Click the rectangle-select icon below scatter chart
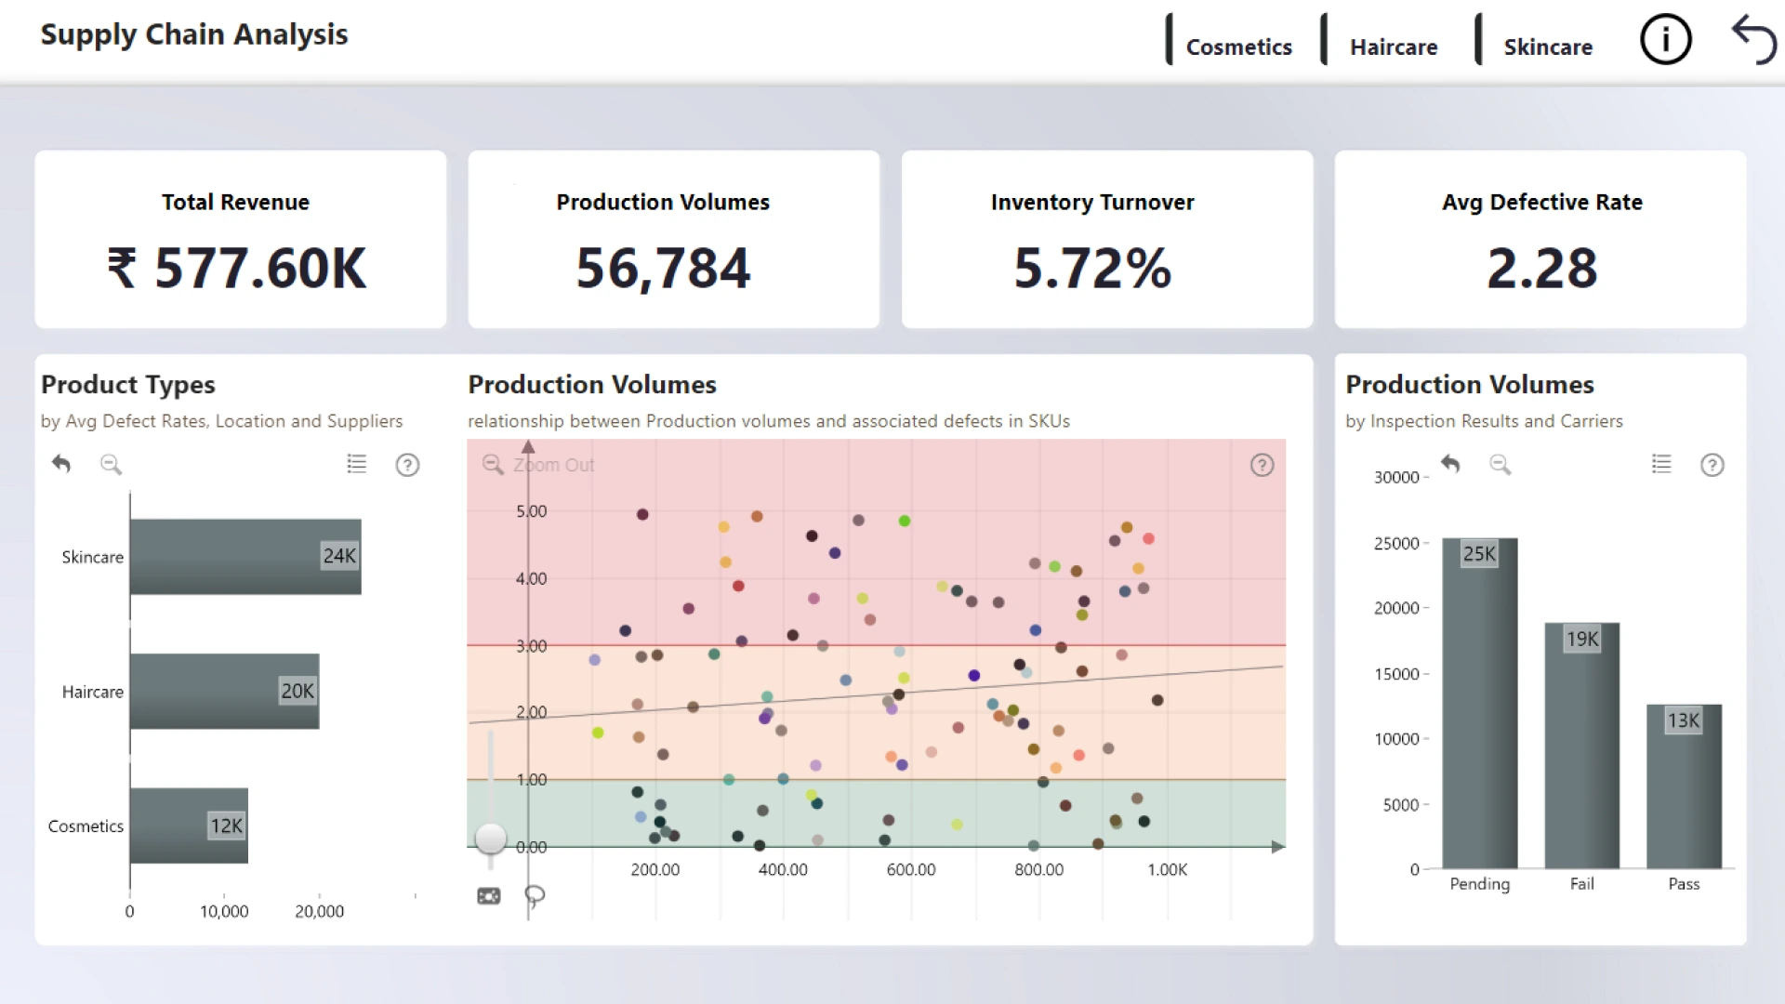 tap(489, 896)
